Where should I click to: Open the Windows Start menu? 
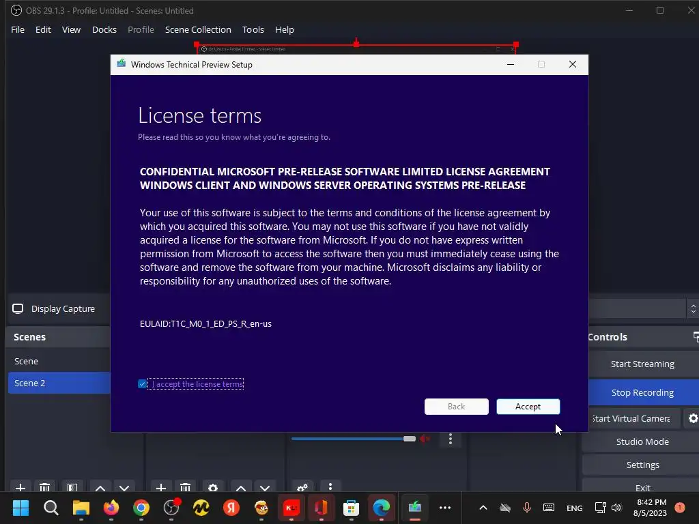coord(20,508)
